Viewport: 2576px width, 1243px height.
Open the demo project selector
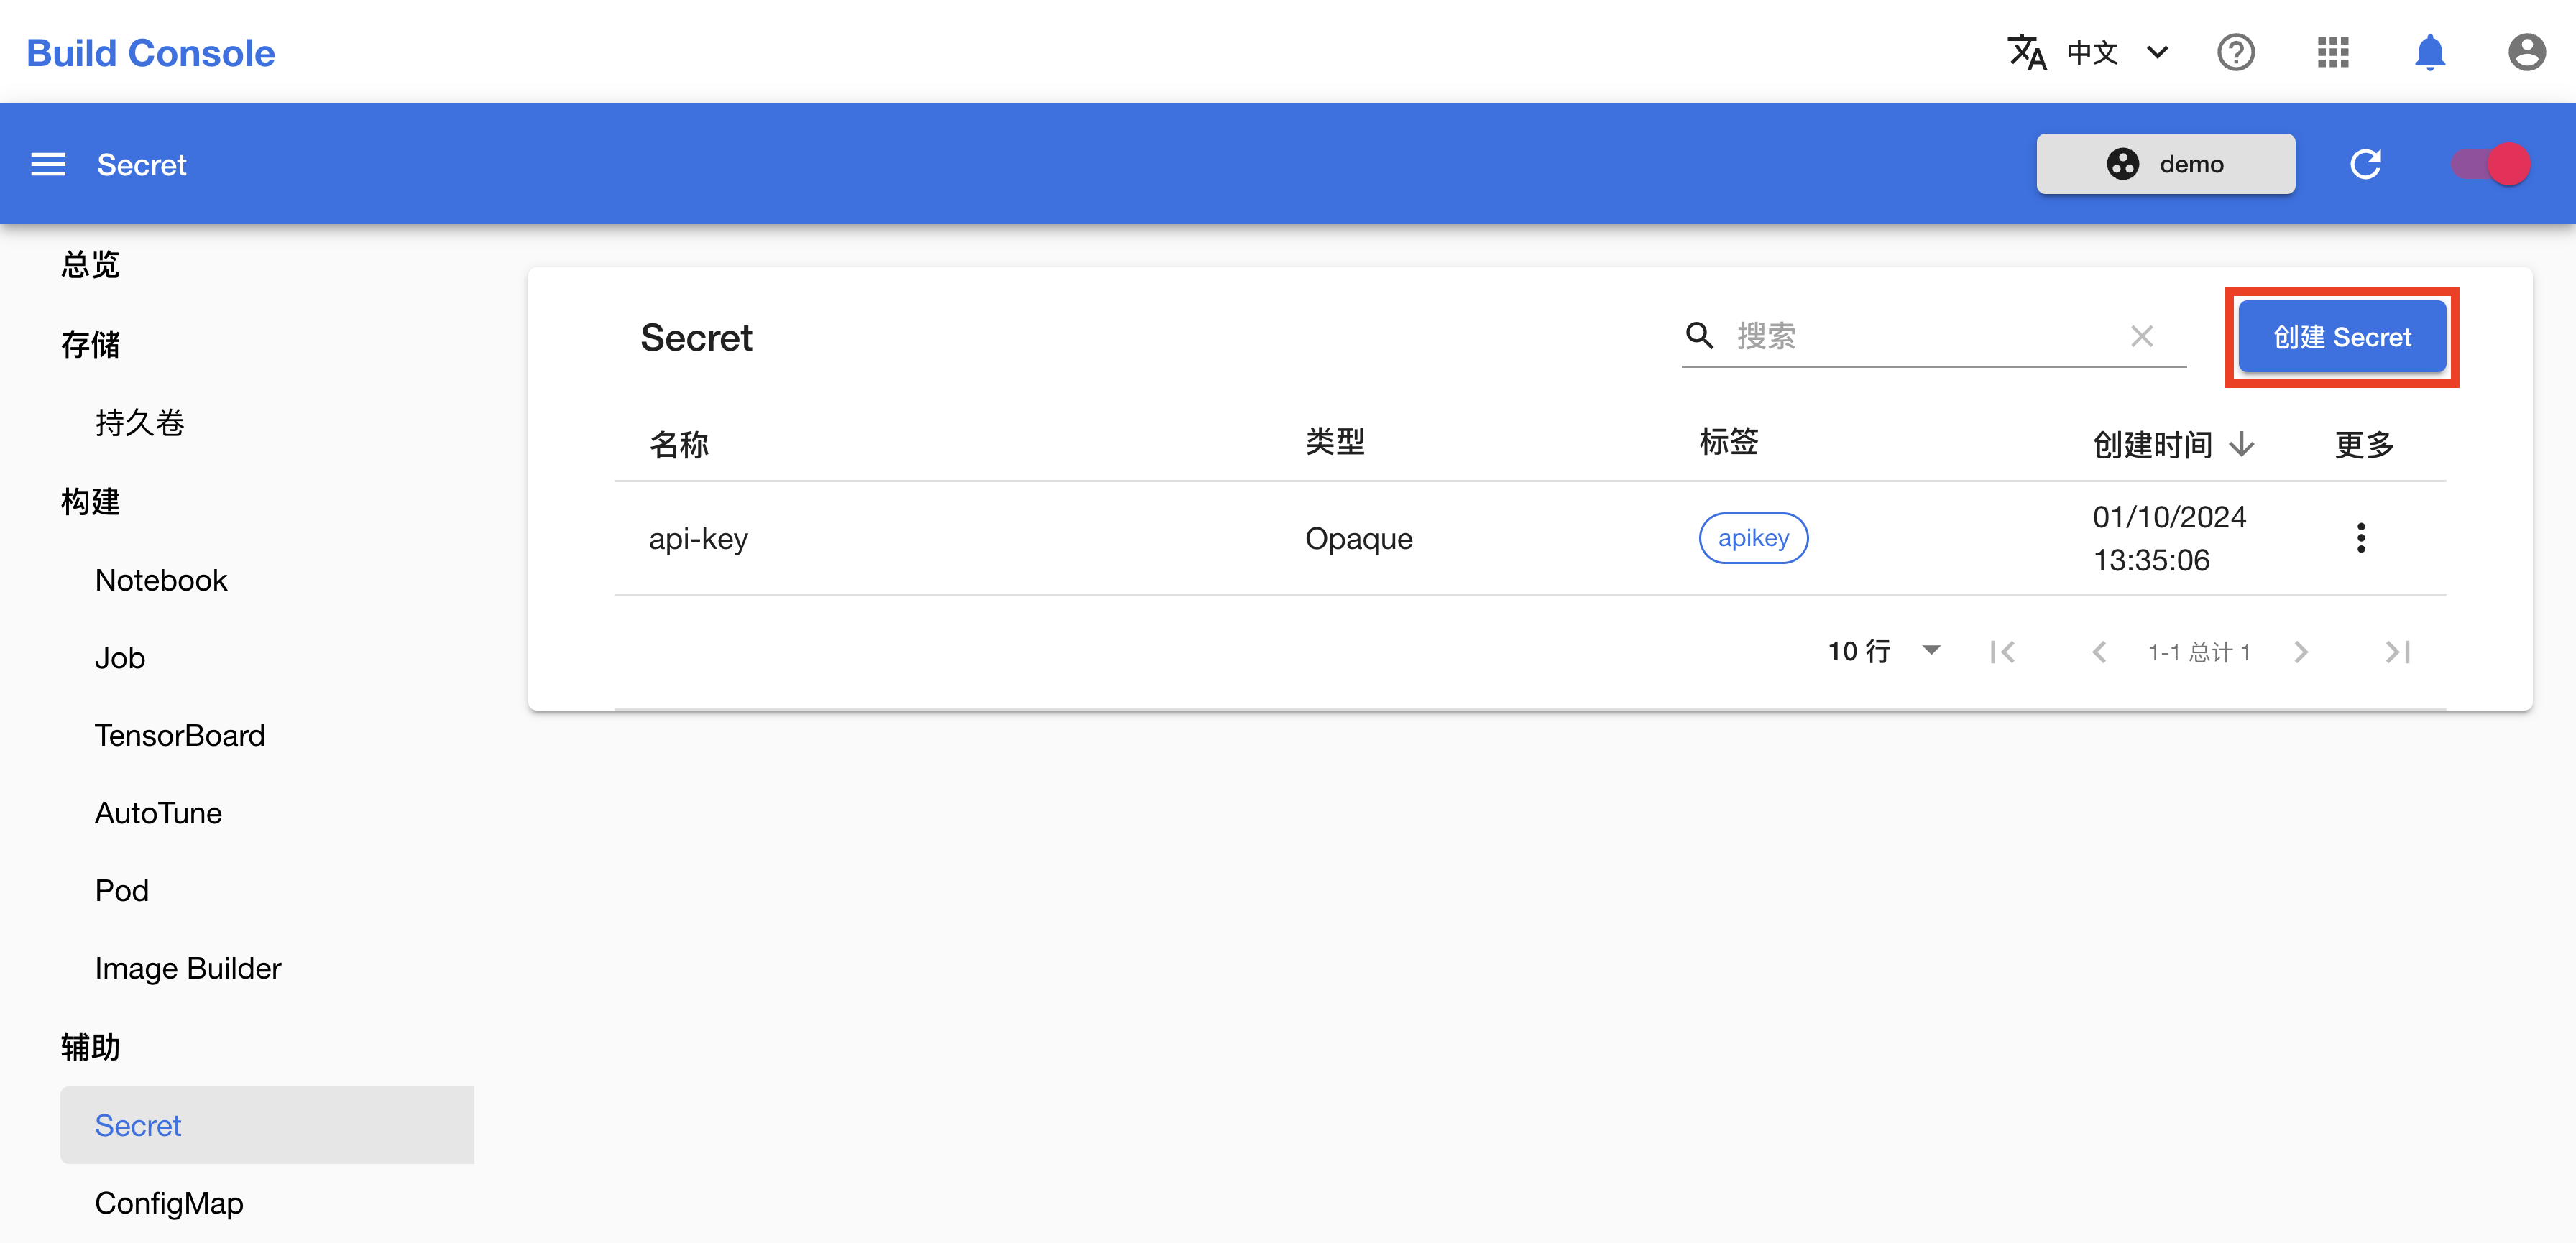coord(2166,164)
